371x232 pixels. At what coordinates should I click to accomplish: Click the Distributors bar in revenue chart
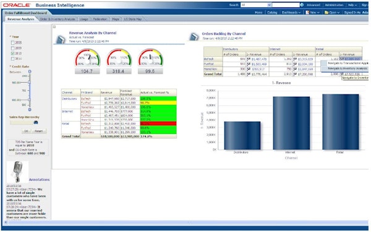coord(242,136)
